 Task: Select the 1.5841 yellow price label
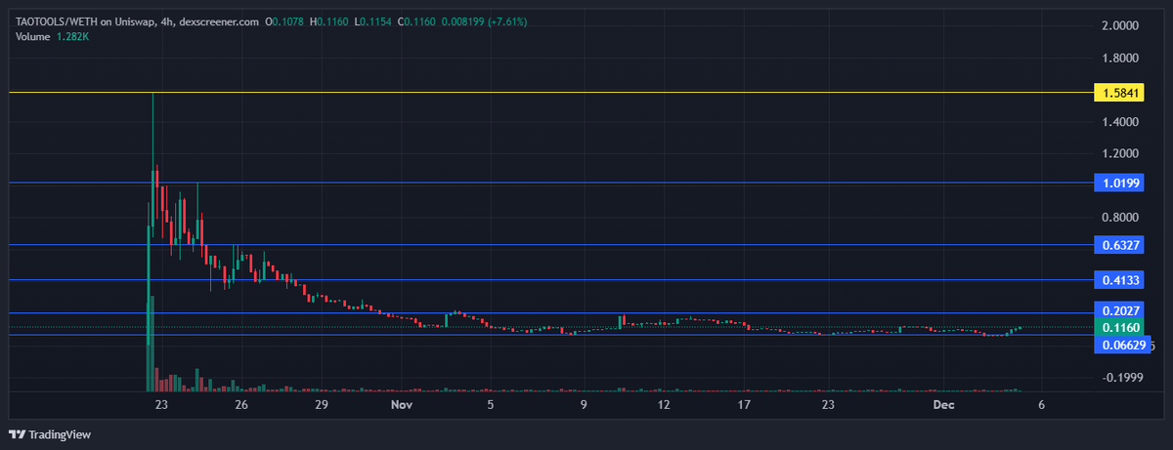click(1119, 93)
